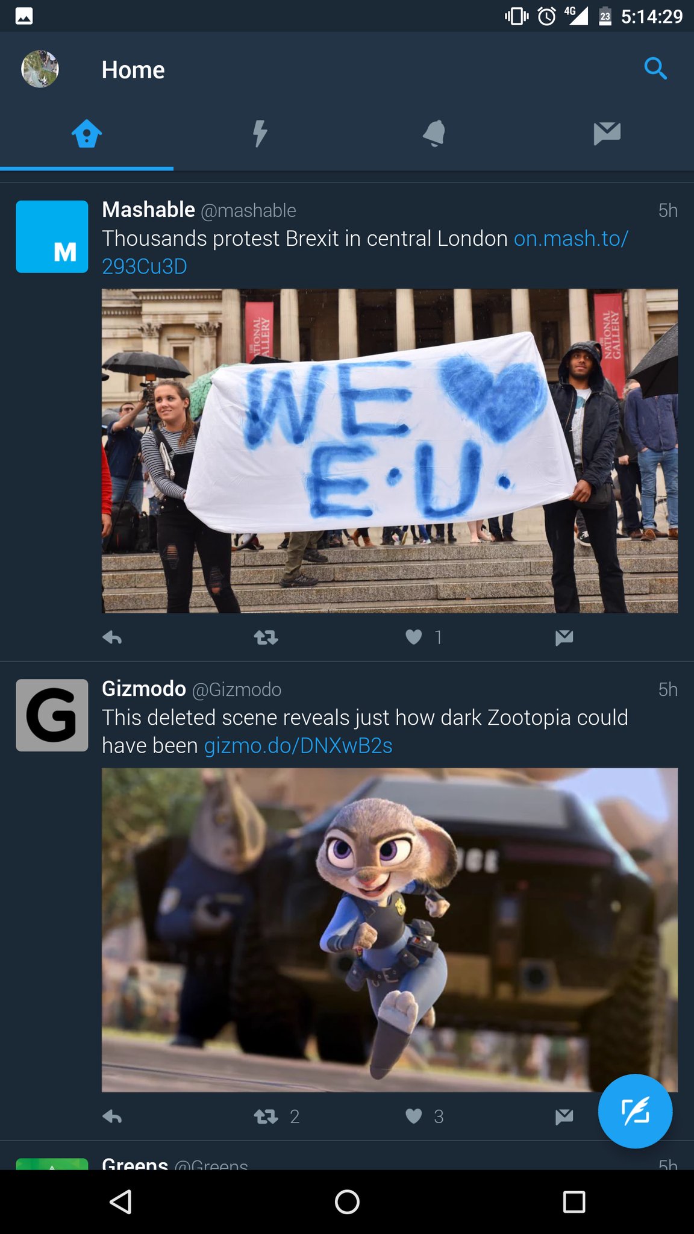Tap the Android back navigation button

[120, 1201]
